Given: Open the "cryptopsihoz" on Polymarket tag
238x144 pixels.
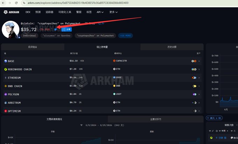Looking at the screenshot, I should tap(95, 36).
